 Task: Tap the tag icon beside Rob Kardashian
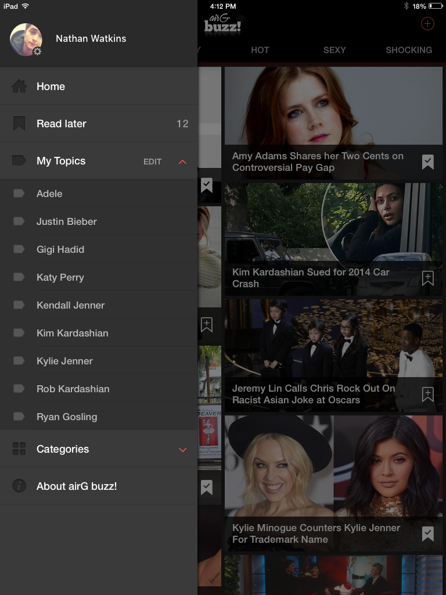(x=19, y=389)
